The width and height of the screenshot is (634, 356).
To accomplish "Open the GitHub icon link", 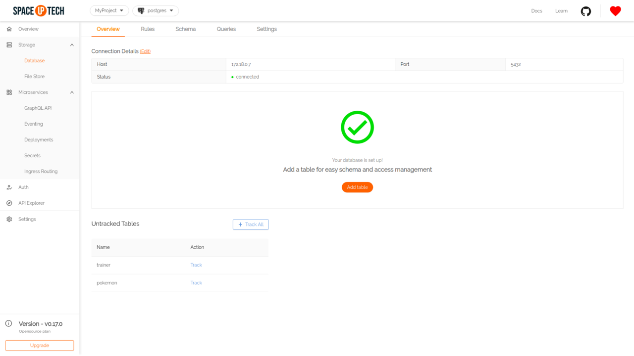I will tap(586, 11).
